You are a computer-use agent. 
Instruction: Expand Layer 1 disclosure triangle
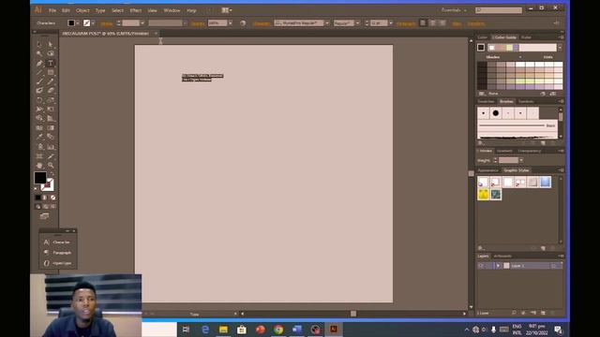(x=498, y=266)
